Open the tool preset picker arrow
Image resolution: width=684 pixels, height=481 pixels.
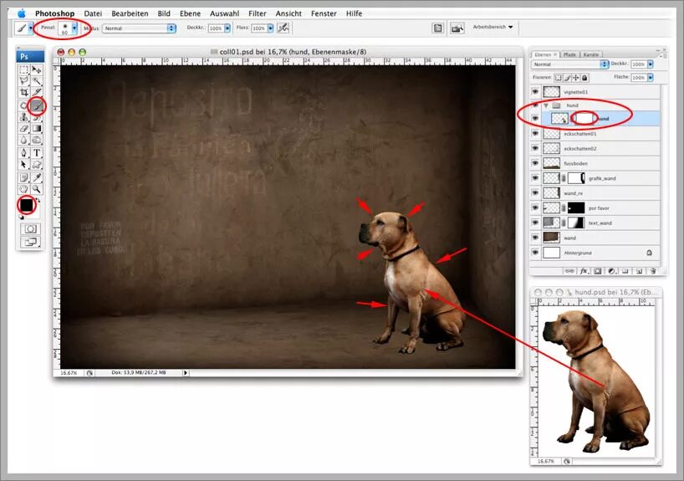pos(31,28)
